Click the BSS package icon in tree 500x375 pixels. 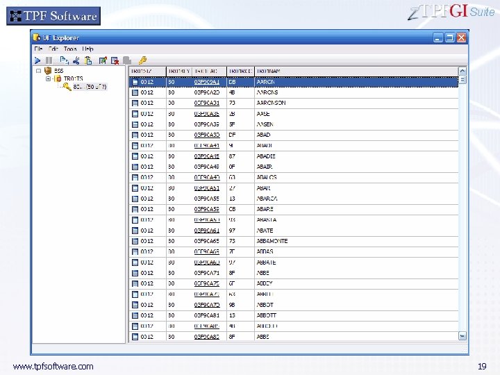(48, 71)
